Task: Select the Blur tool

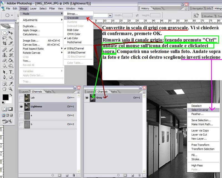Action: tap(4, 65)
